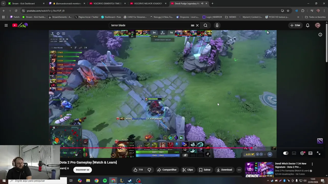Open the YouTube account avatar menu
Viewport: 328px width, 184px height.
click(x=317, y=25)
